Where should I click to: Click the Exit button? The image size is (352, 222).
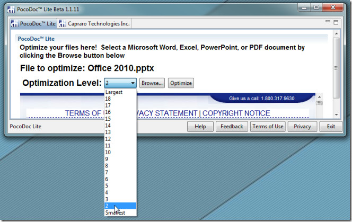coord(331,127)
